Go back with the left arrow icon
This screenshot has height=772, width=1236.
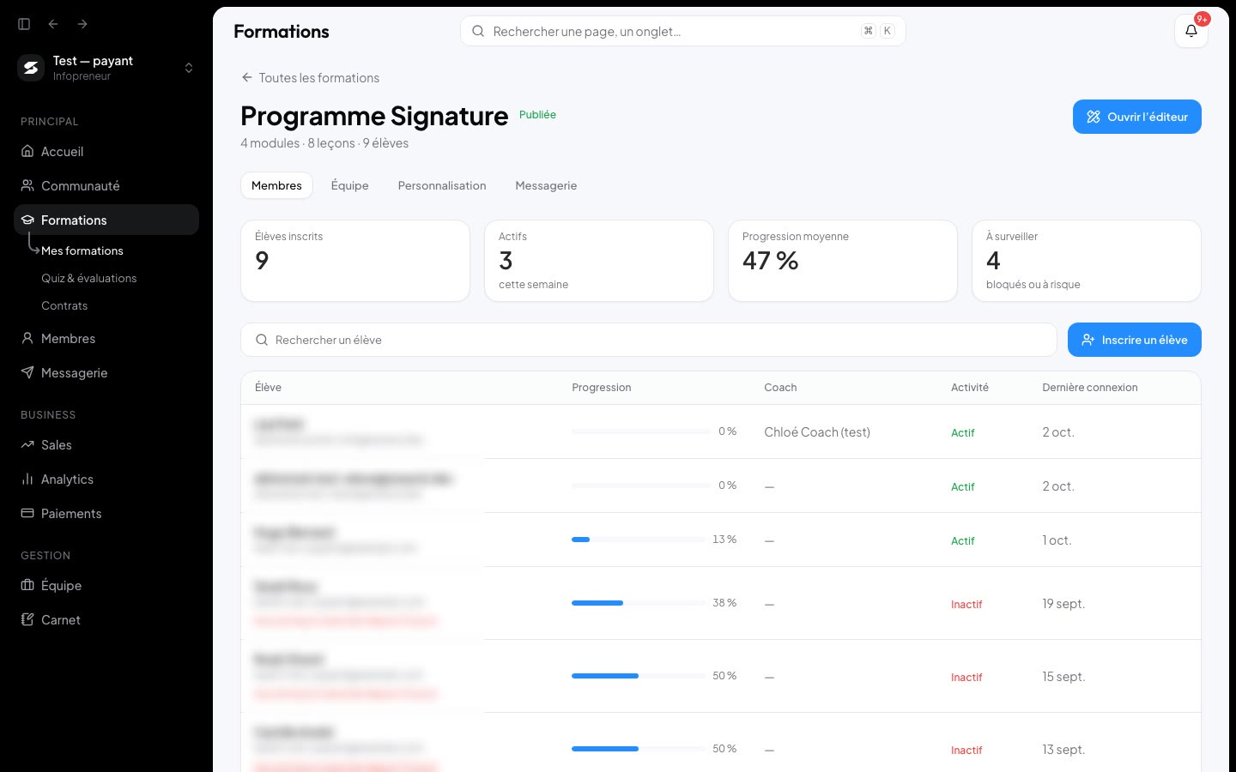click(53, 24)
